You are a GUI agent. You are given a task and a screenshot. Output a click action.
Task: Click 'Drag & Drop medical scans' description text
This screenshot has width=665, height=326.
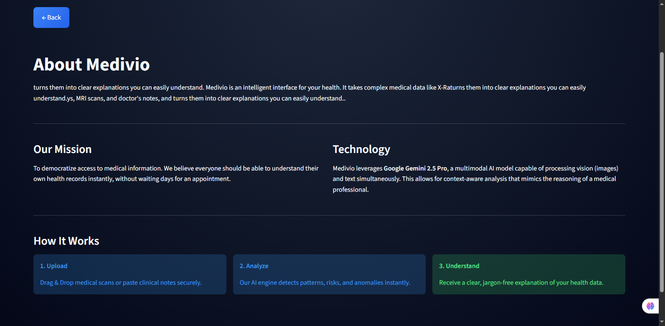121,283
